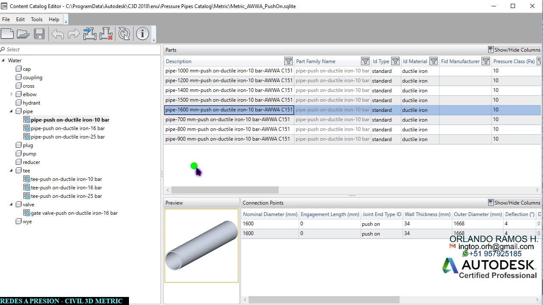Viewport: 543px width, 305px height.
Task: Filter the Part Family Name column
Action: pyautogui.click(x=365, y=61)
